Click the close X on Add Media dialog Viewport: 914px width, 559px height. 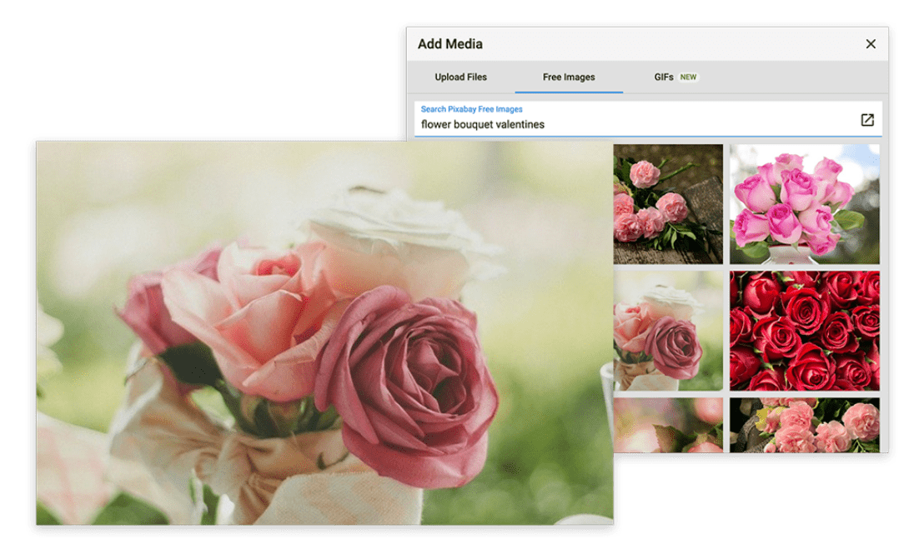pyautogui.click(x=872, y=42)
